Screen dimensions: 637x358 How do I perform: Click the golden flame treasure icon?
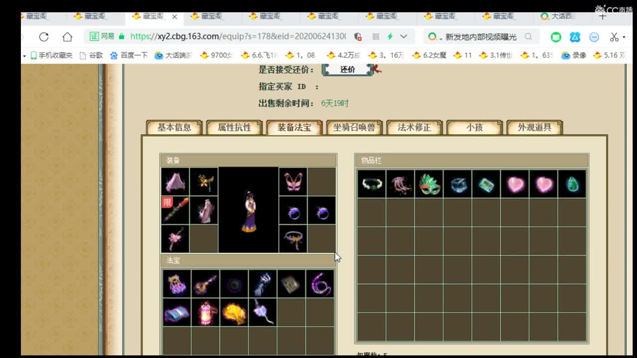234,313
